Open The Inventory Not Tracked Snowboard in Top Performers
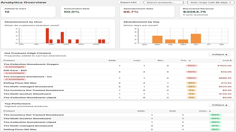Screen dimensions: 236x132 tap(117, 115)
